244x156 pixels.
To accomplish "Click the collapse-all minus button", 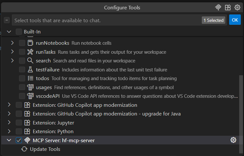I will (7, 20).
